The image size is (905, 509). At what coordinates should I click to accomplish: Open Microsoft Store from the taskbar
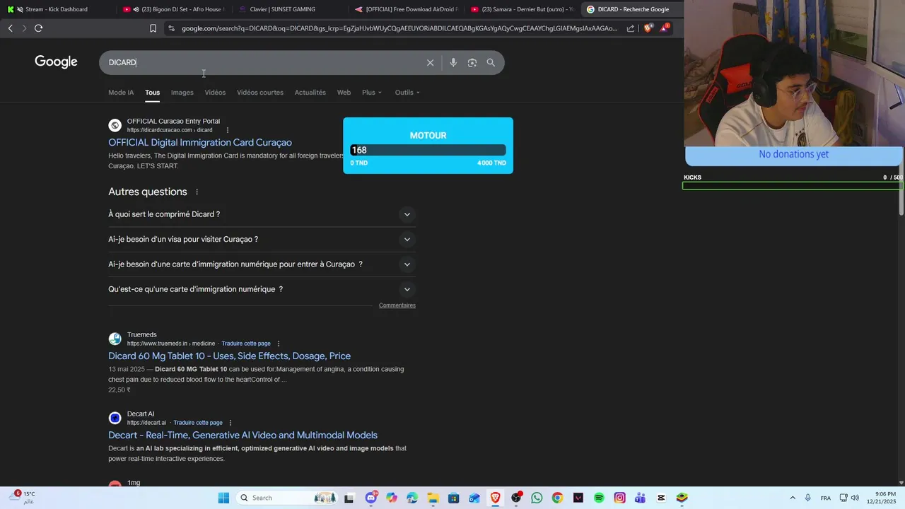(x=454, y=498)
